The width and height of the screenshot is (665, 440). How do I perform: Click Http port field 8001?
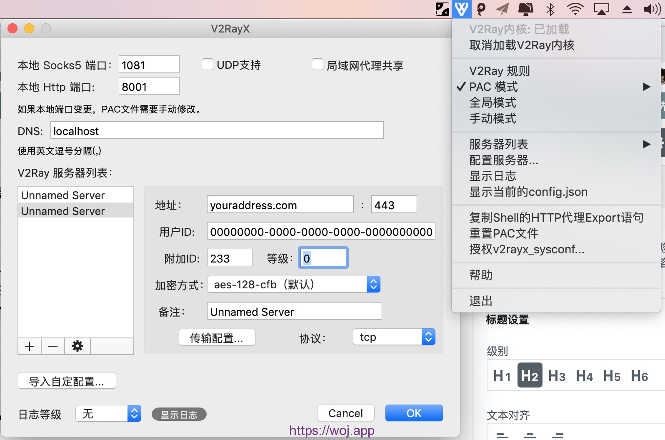point(149,86)
